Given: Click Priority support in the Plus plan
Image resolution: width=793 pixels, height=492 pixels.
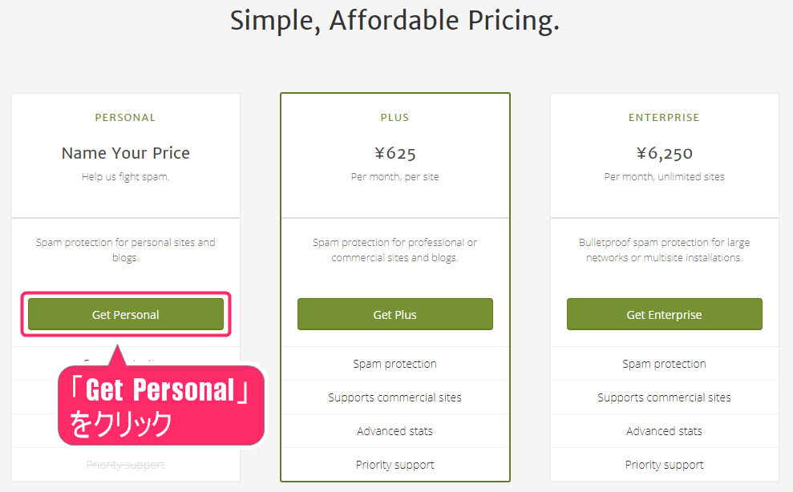Looking at the screenshot, I should tap(394, 465).
